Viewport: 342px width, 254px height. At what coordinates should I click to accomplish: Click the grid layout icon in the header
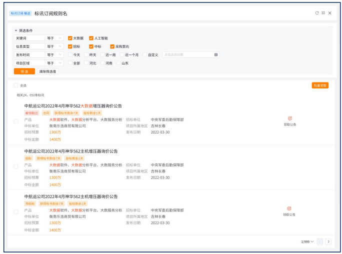323,13
